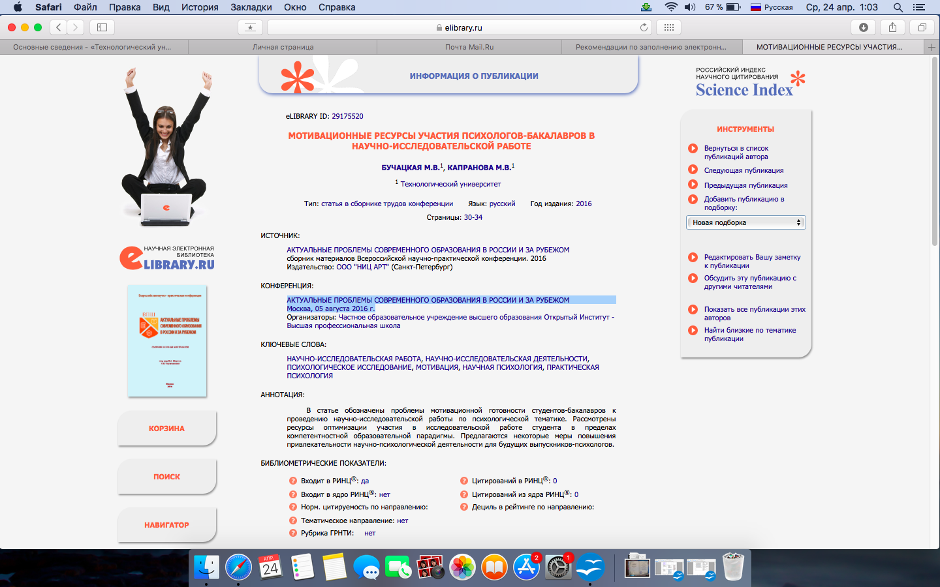Open the Top Sites grid button
Viewport: 940px width, 587px height.
click(x=668, y=27)
